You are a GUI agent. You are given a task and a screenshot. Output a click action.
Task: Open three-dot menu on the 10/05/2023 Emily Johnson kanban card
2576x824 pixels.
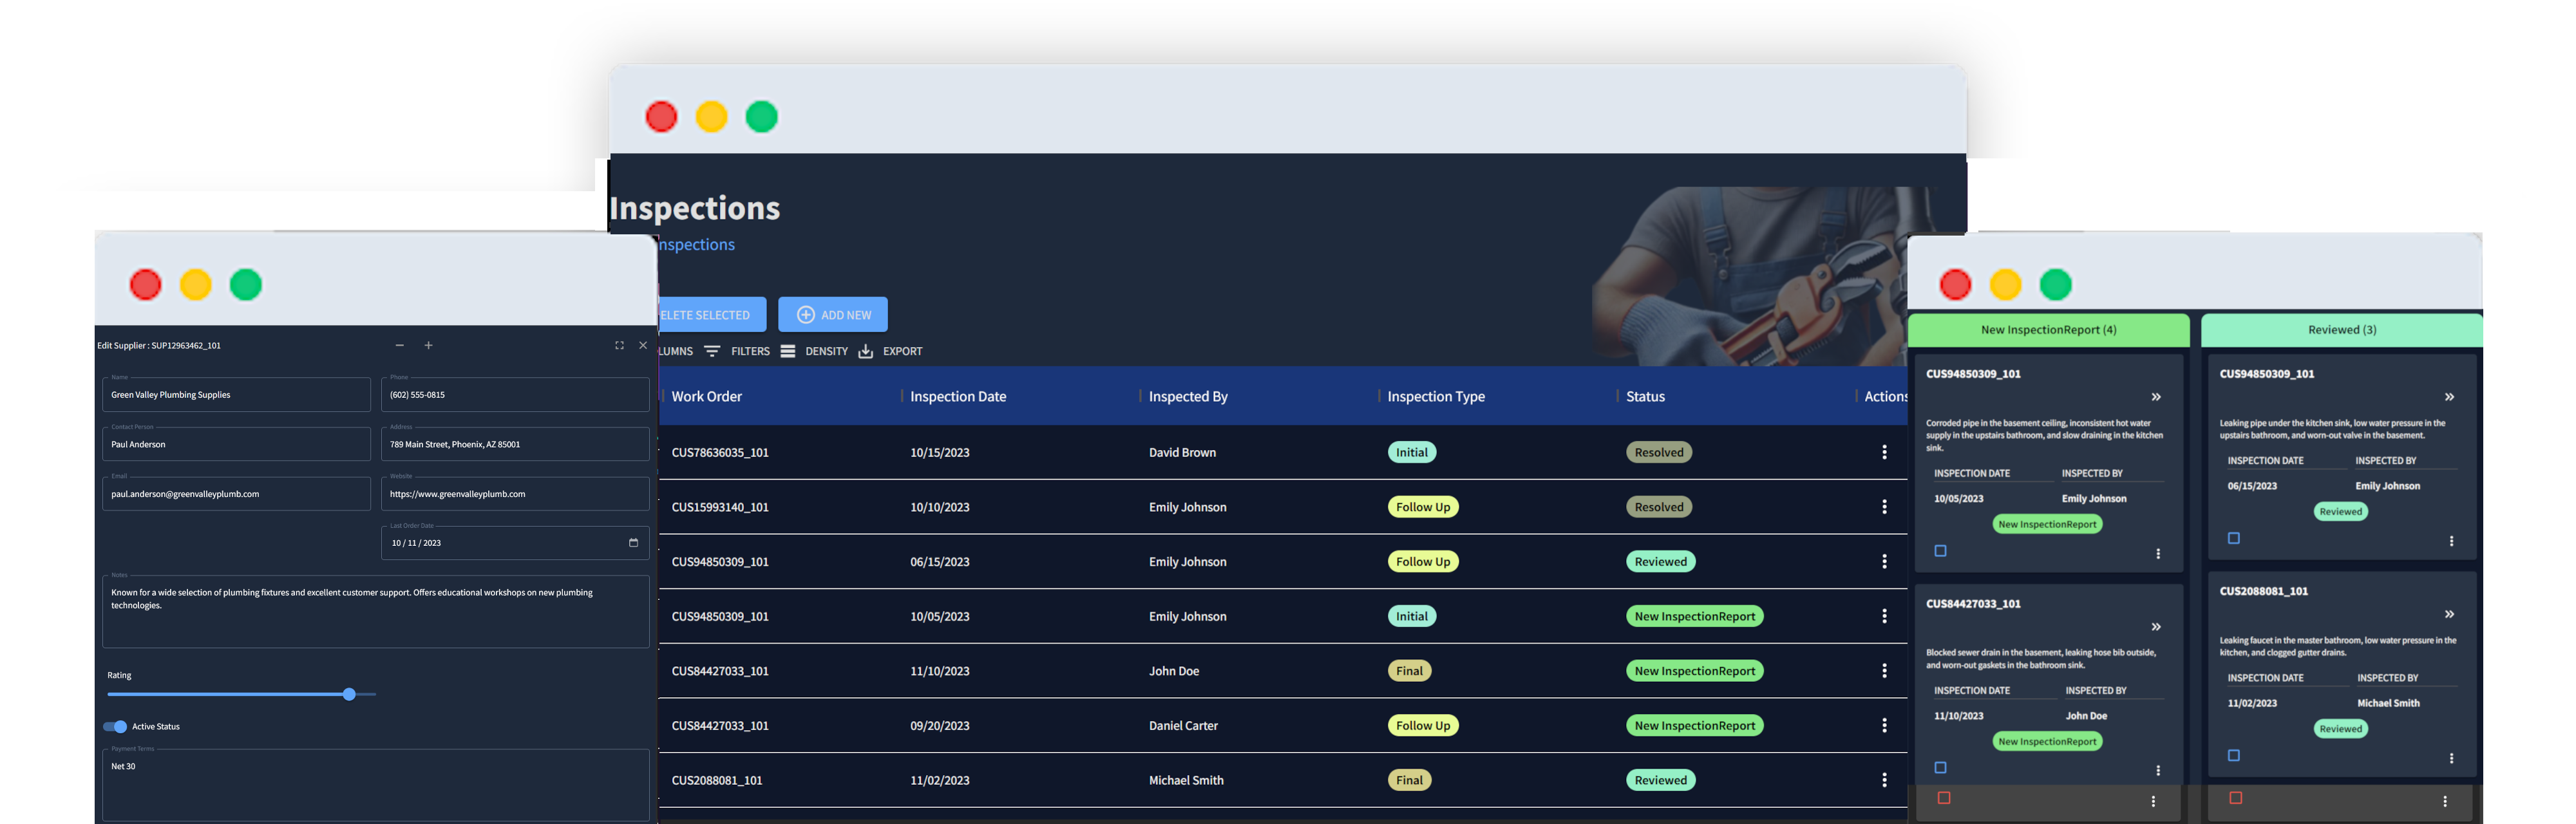pos(2158,554)
